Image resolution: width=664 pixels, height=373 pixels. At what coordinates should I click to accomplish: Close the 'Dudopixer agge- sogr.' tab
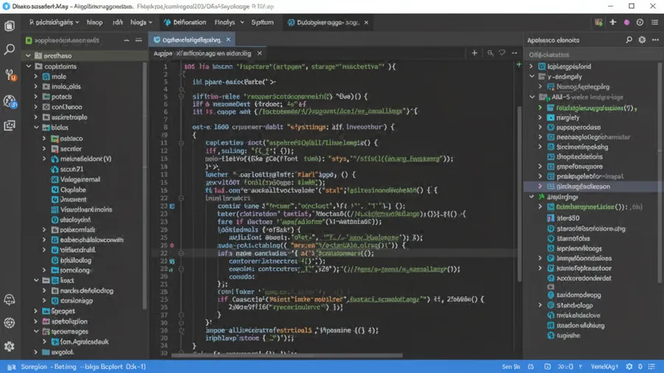tap(366, 22)
